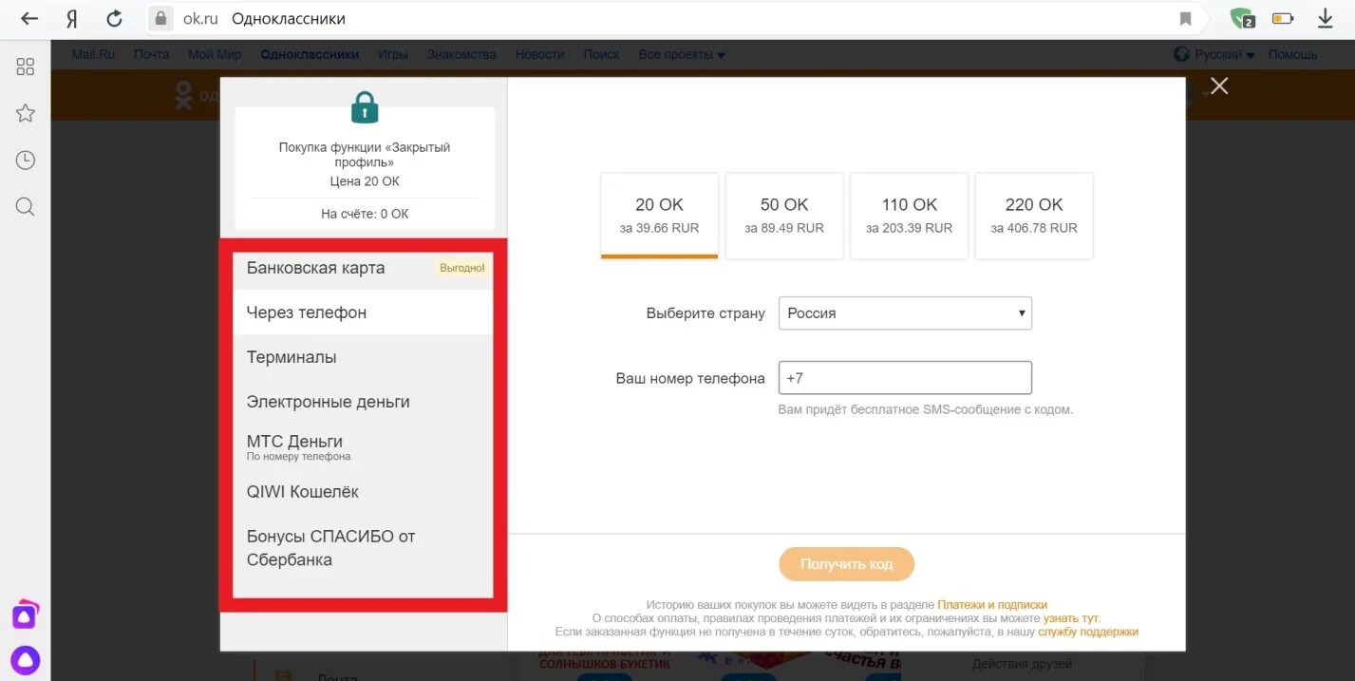
Task: Open downloads with the arrow icon
Action: pos(1326,18)
